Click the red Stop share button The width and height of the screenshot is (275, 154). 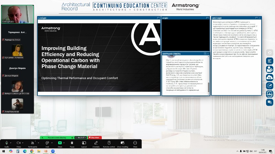tap(95, 138)
